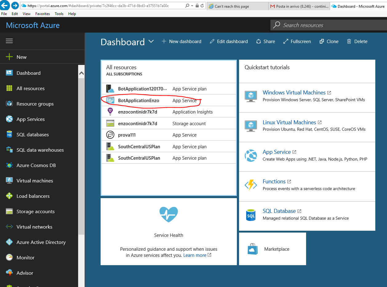Click the Virtual machines sidebar icon

[x=9, y=181]
